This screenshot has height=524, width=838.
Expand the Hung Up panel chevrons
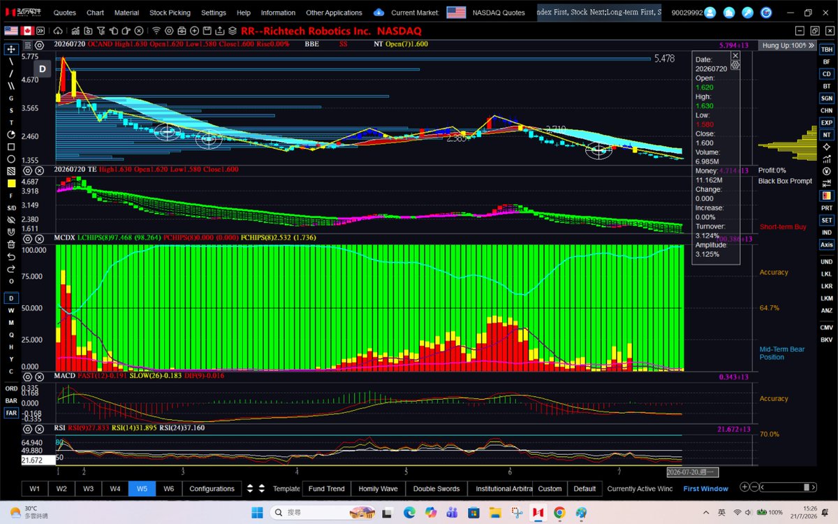pos(811,45)
